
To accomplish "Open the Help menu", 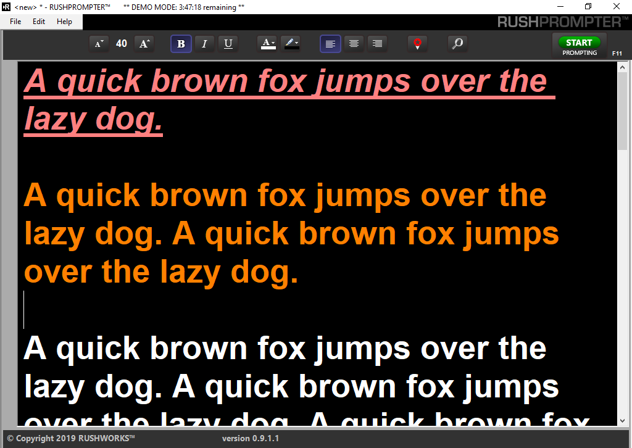I will (64, 22).
